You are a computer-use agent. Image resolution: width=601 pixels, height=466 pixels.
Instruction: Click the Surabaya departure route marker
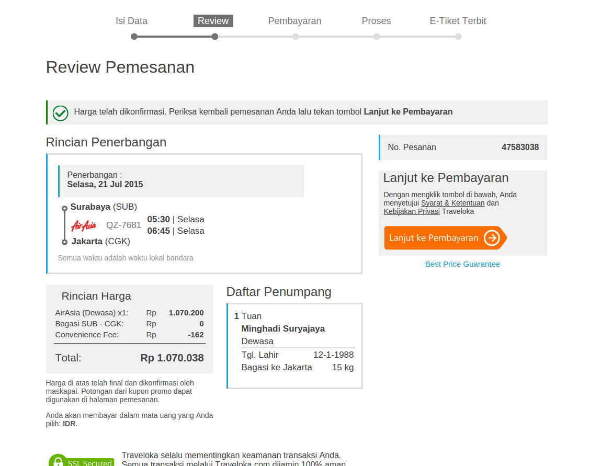64,208
